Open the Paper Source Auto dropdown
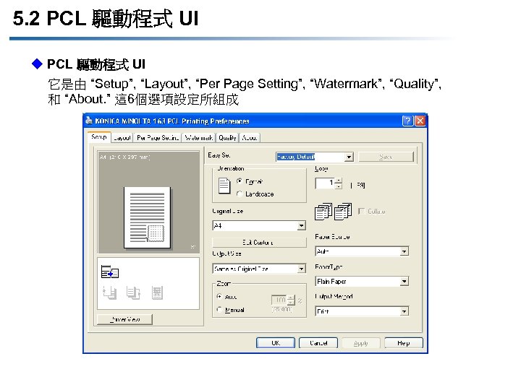Image resolution: width=521 pixels, height=390 pixels. pos(362,251)
